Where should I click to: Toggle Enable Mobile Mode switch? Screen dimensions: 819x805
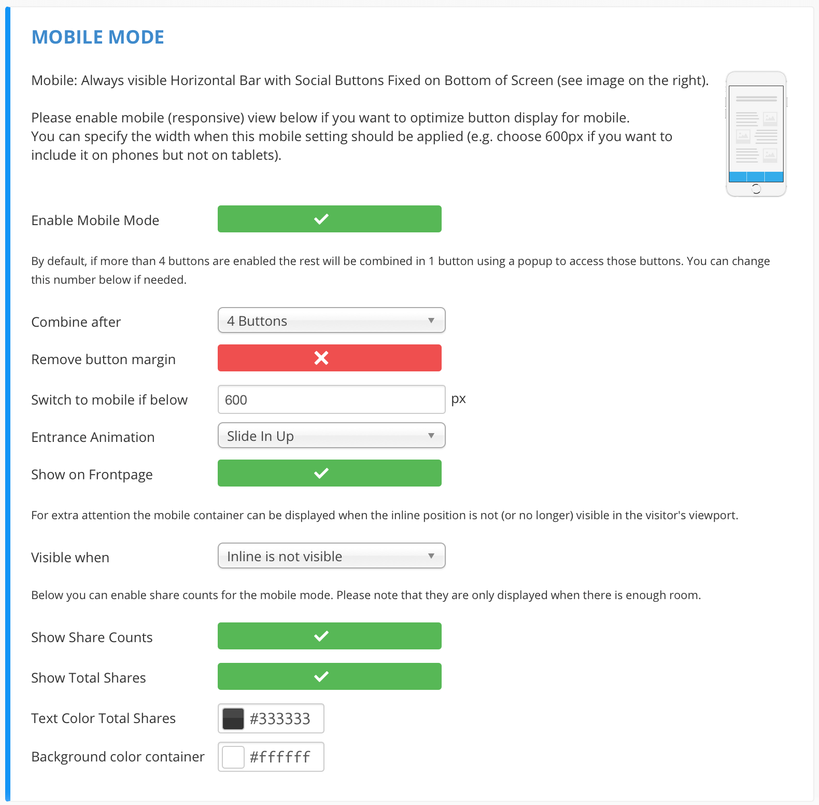329,219
